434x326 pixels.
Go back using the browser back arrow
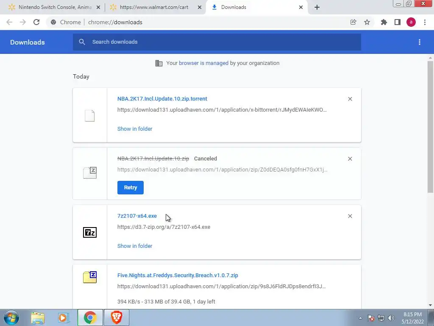click(x=9, y=22)
